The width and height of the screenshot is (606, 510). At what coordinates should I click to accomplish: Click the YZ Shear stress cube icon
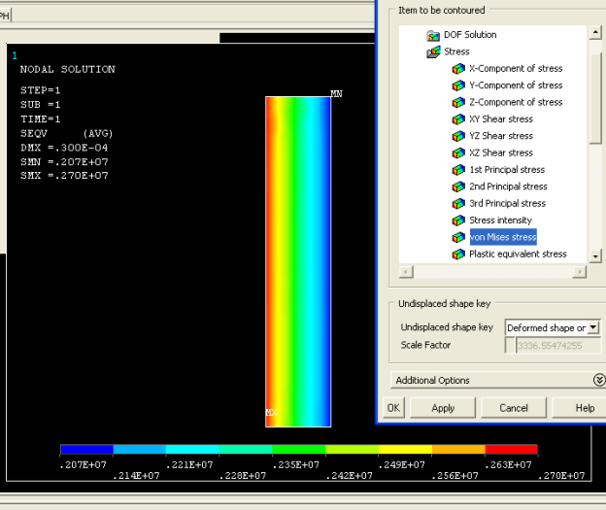(x=458, y=136)
